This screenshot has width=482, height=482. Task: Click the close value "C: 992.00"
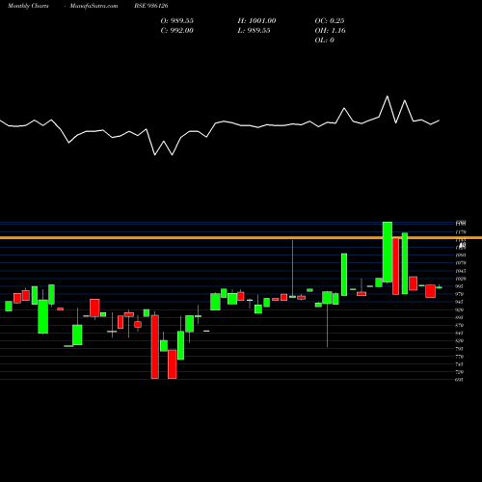pos(177,30)
